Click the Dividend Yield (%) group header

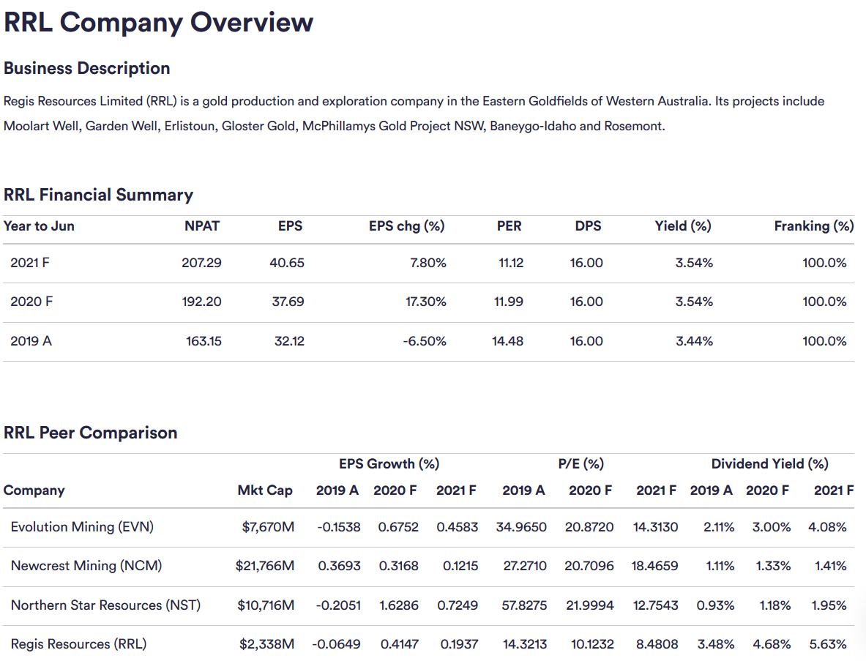click(769, 463)
